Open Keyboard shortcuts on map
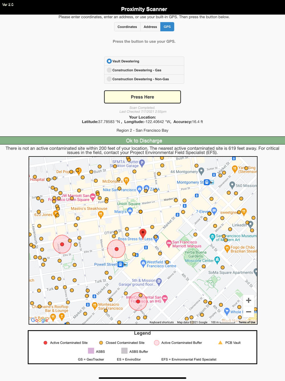Screen dimensions: 285x381 (162, 322)
